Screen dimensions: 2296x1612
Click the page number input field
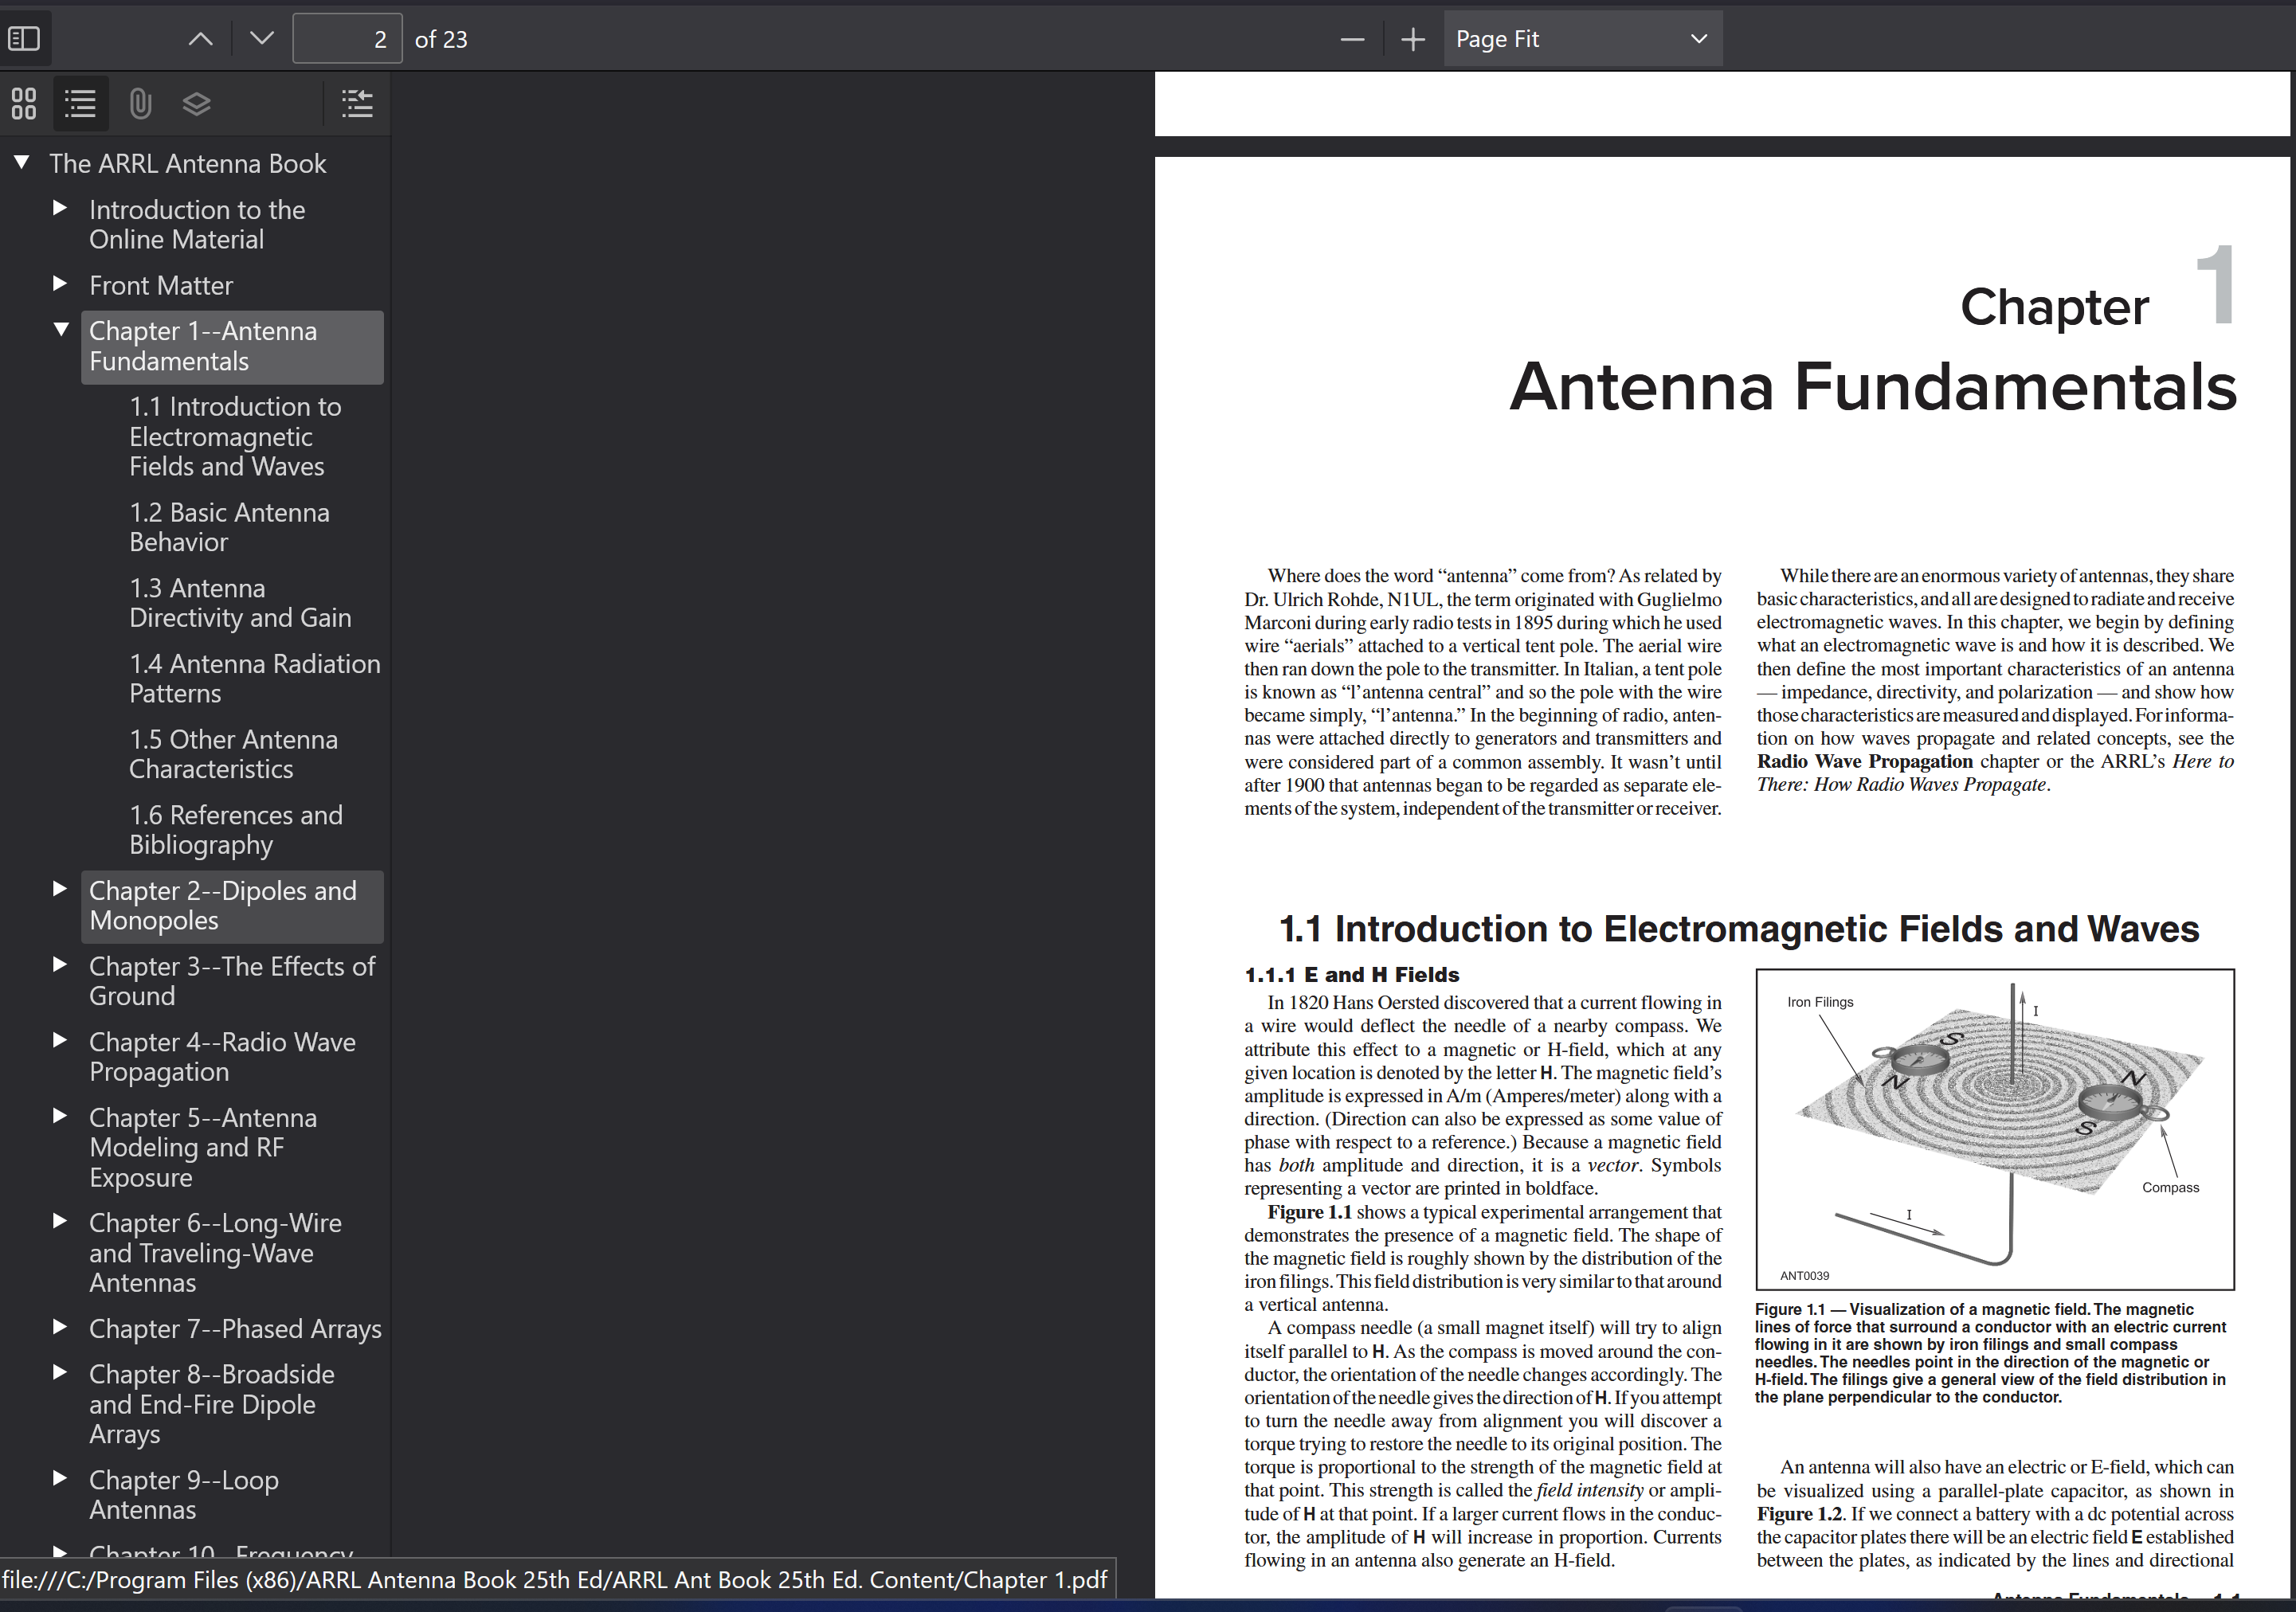tap(347, 39)
